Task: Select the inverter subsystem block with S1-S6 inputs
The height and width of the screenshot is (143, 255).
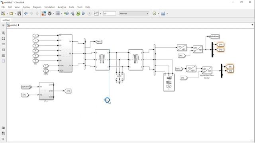Action: click(65, 53)
